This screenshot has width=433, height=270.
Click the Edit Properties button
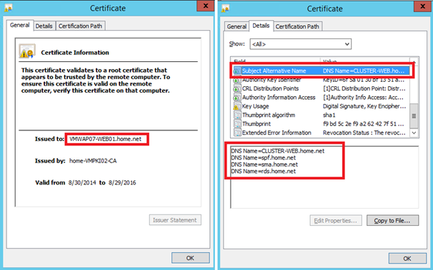point(336,220)
